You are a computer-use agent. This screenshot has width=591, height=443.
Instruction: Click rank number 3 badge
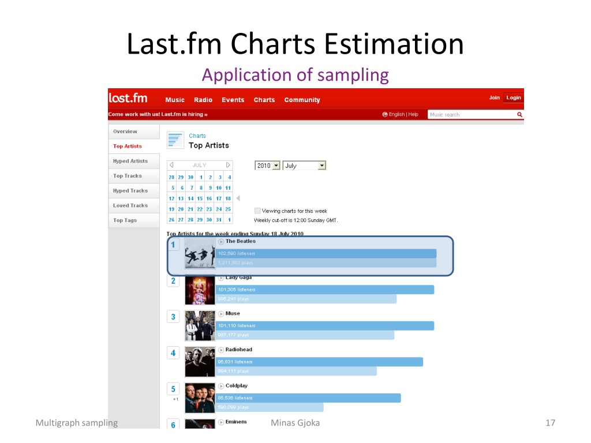pos(173,317)
